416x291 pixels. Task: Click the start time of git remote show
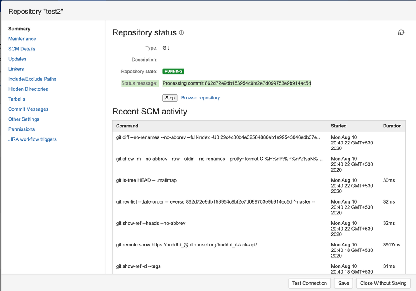pos(352,250)
